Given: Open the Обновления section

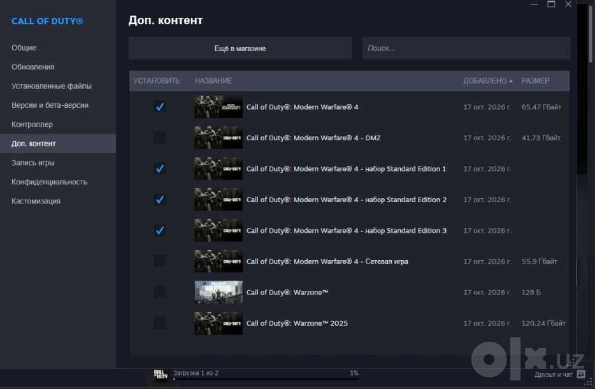Looking at the screenshot, I should (58, 67).
